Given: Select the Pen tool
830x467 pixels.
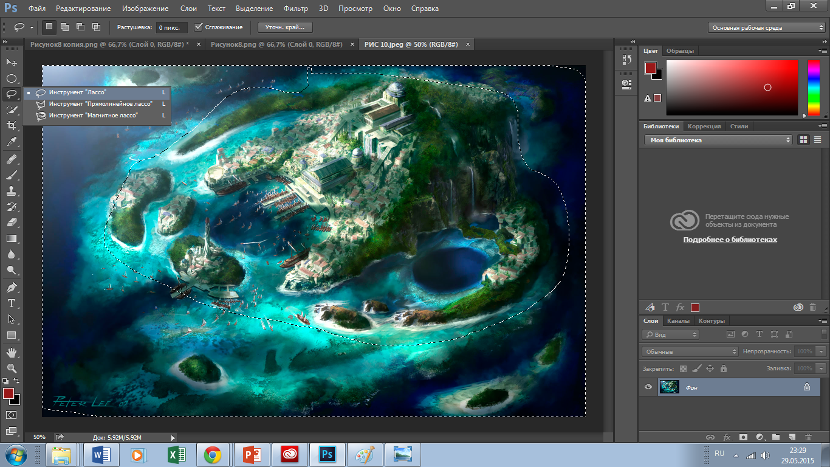Looking at the screenshot, I should click(11, 287).
